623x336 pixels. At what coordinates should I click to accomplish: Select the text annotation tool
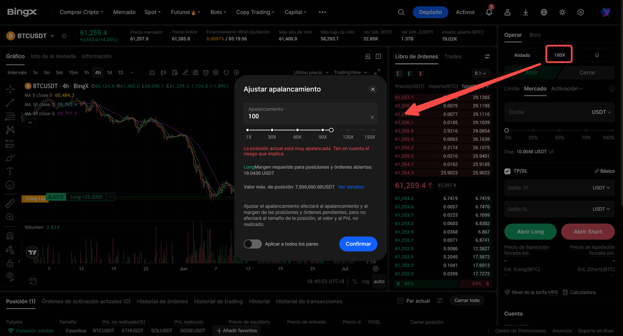(x=10, y=171)
